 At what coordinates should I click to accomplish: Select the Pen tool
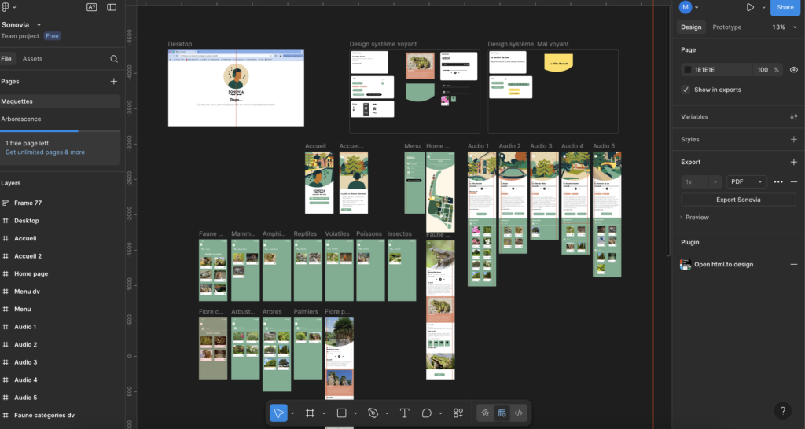pos(373,412)
